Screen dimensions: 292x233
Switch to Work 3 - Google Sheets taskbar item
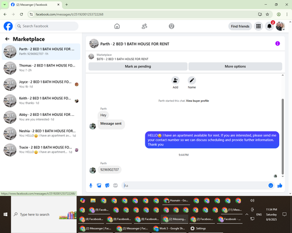pos(169,228)
